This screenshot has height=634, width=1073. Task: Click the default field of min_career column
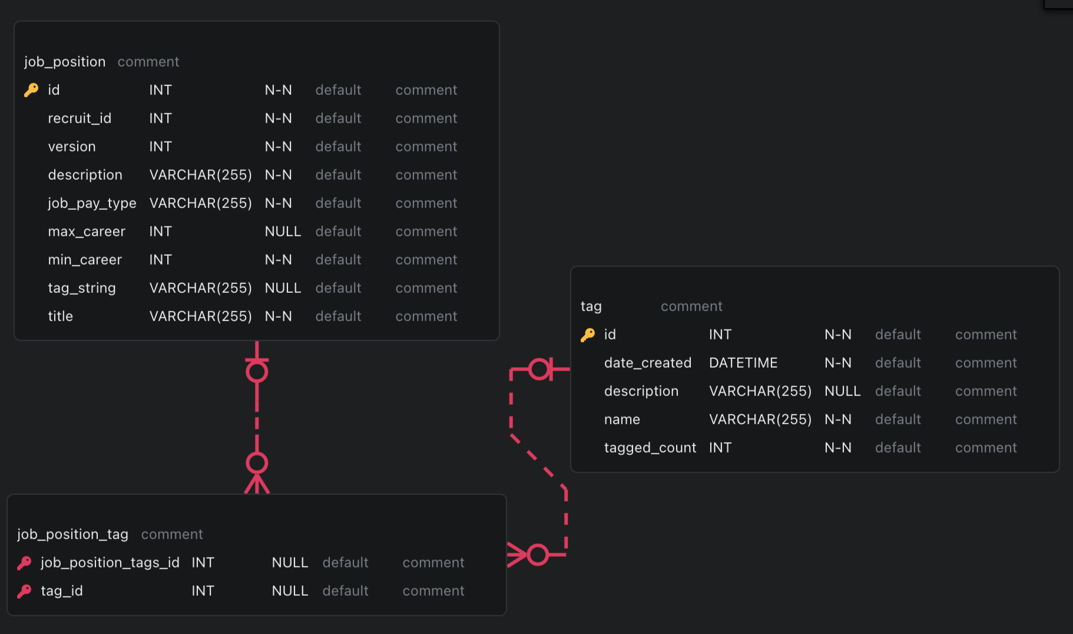338,260
